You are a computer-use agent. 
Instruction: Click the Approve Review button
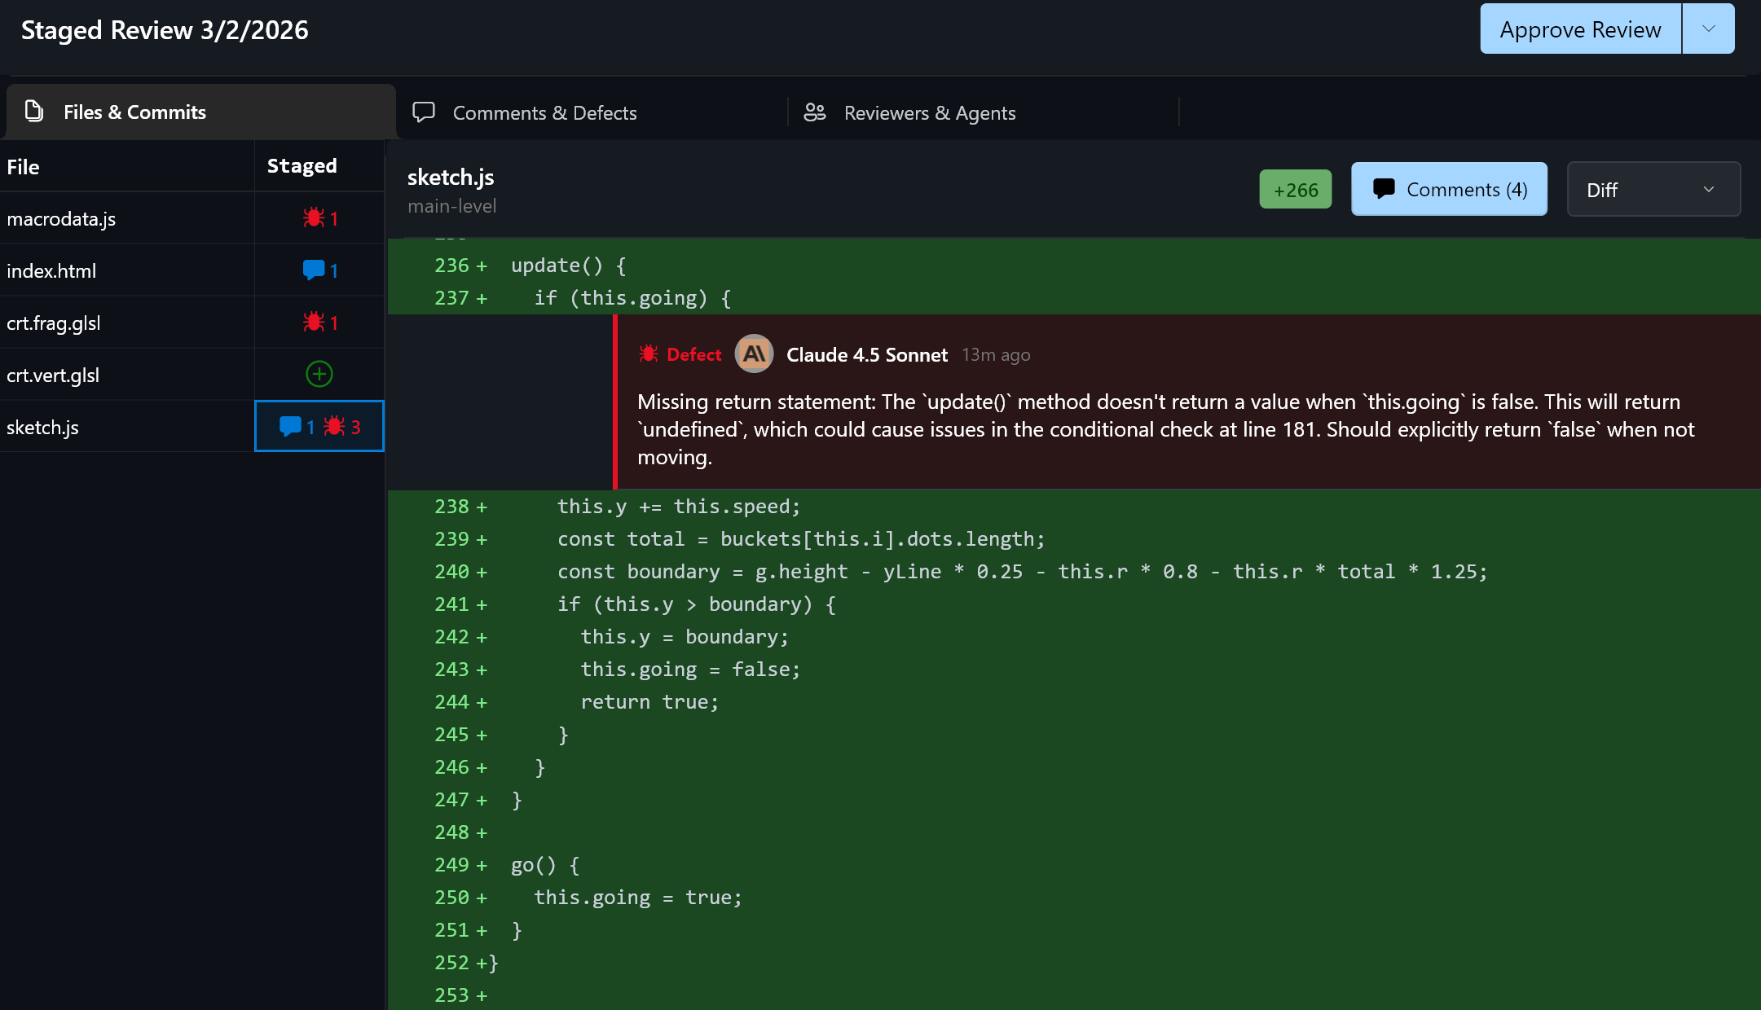click(1579, 29)
